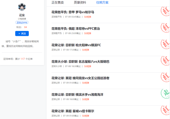Click 足球大小球 type label
170x119 pixels.
click(56, 66)
